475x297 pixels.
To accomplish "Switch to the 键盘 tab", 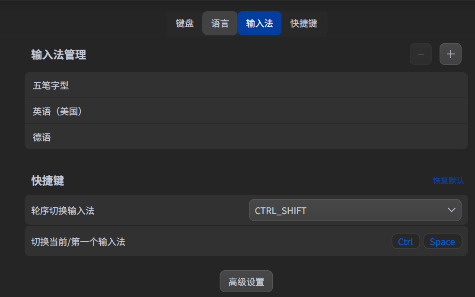I will click(x=185, y=23).
